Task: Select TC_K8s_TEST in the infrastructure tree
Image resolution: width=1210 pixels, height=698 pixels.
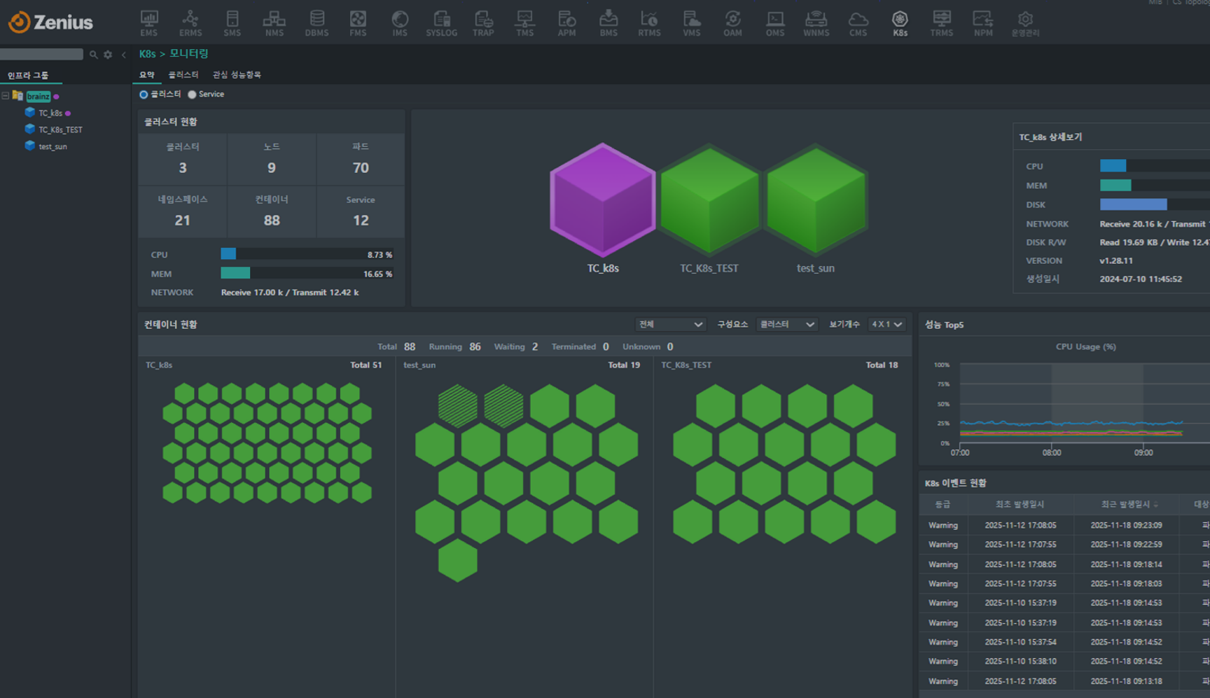Action: (x=60, y=130)
